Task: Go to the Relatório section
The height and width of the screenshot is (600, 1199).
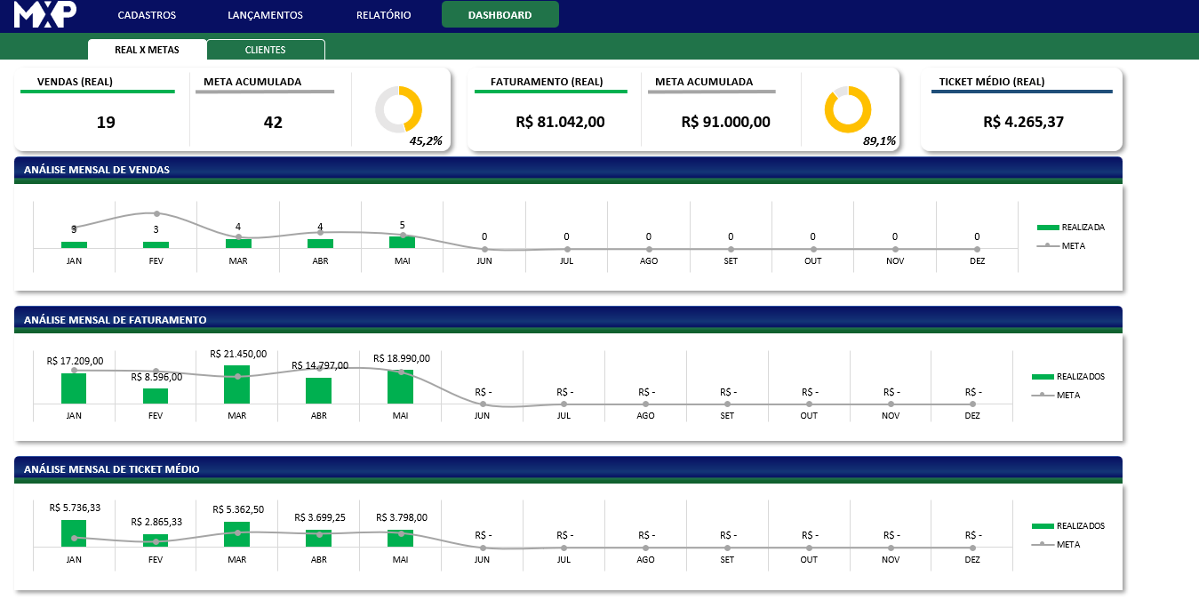Action: (383, 15)
